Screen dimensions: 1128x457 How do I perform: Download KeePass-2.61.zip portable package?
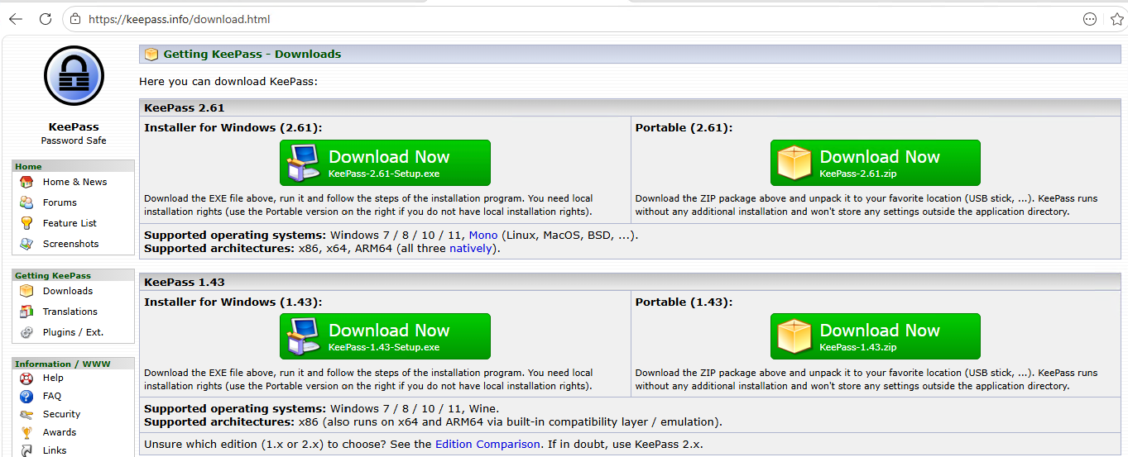[x=876, y=163]
